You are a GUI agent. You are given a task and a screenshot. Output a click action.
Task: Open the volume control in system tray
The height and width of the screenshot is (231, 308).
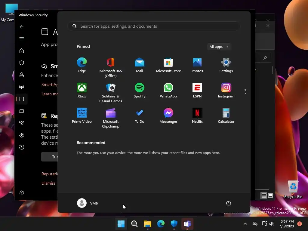[x=272, y=224]
